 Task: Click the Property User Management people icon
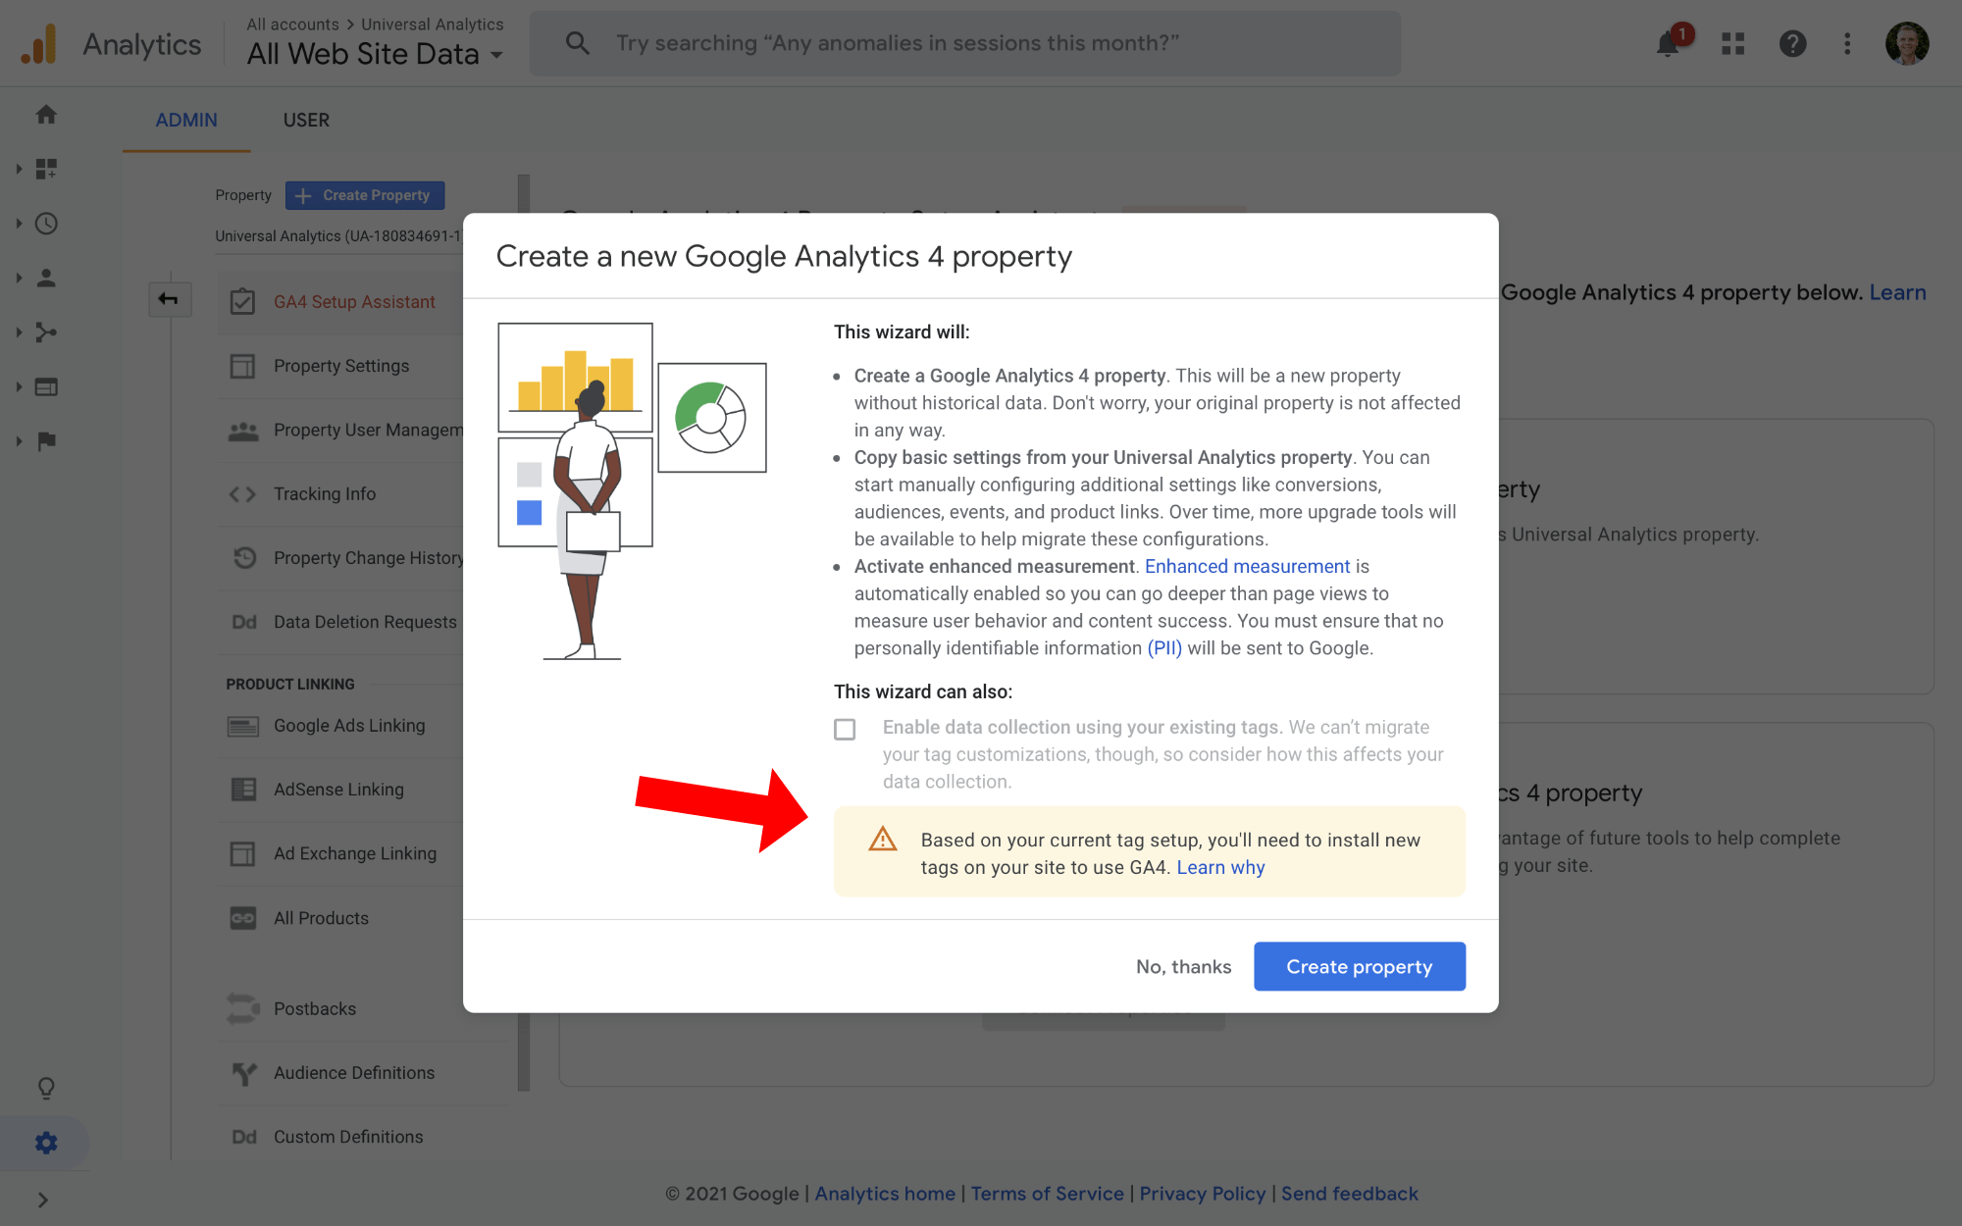242,431
